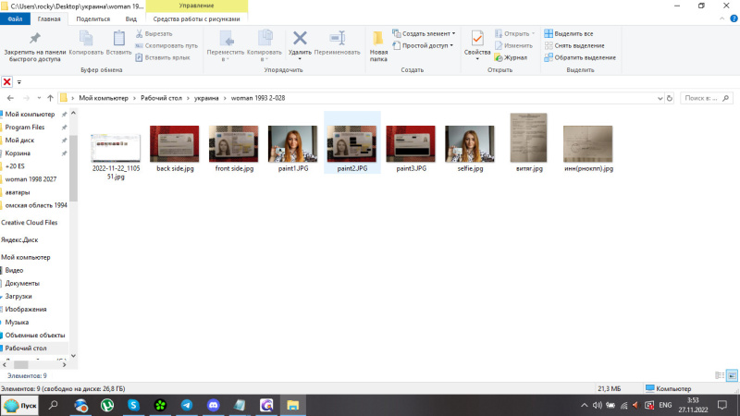Switch to the large icons view toggle

(x=732, y=375)
